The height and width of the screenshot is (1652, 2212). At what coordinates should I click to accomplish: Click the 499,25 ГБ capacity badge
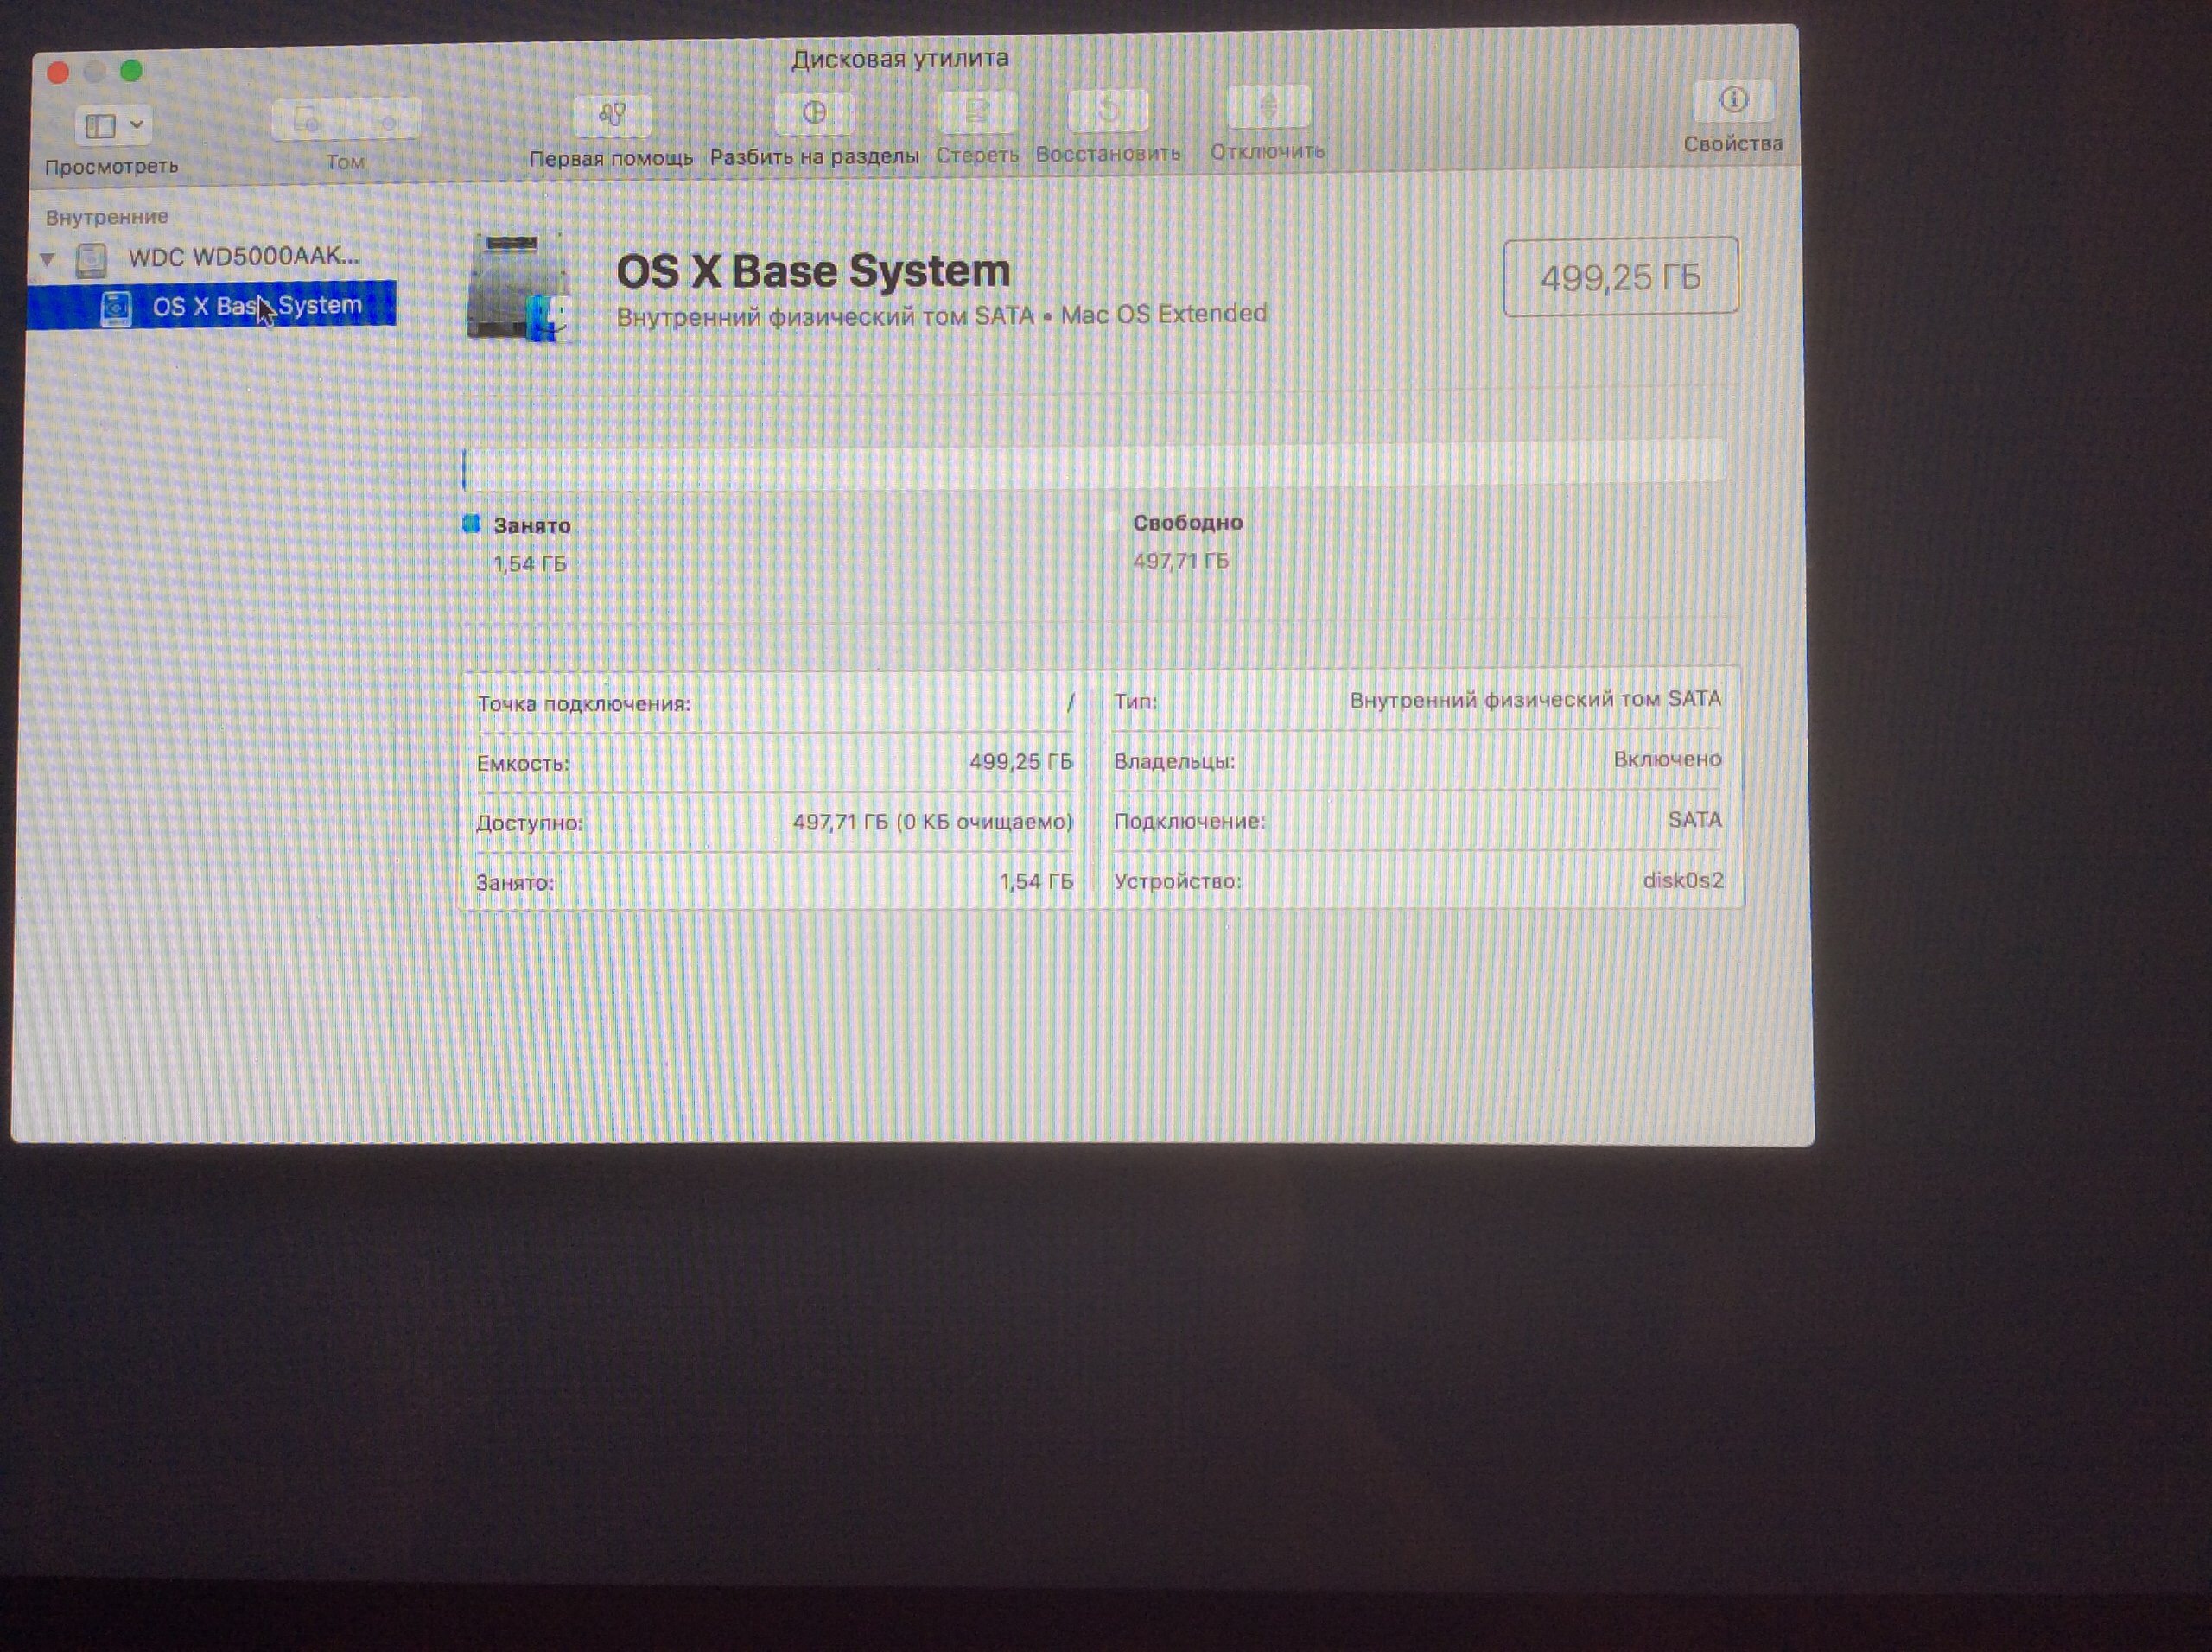[x=1622, y=279]
